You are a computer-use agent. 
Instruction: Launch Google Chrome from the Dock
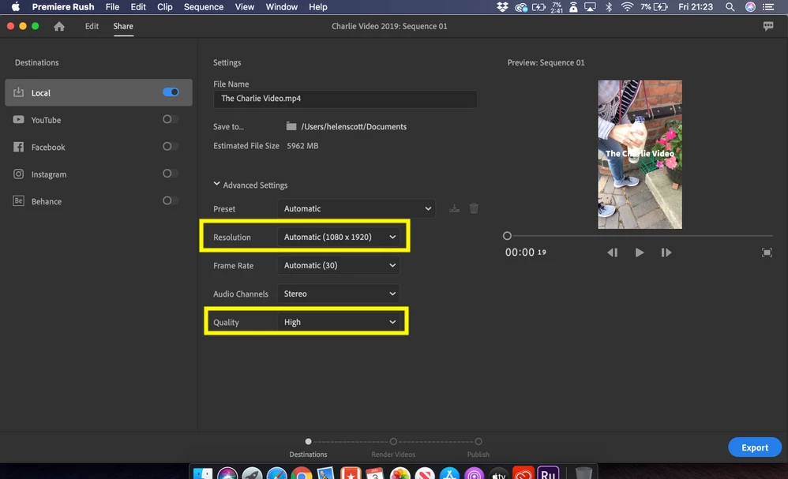pyautogui.click(x=302, y=473)
